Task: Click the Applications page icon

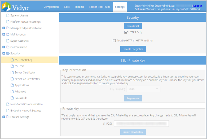Action: (12, 85)
